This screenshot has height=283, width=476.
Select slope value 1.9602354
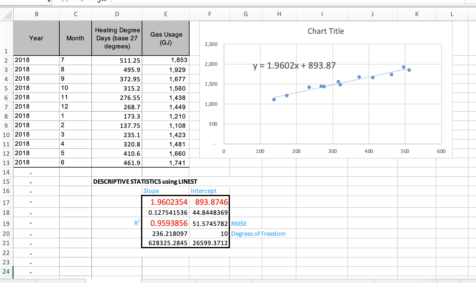coord(166,202)
